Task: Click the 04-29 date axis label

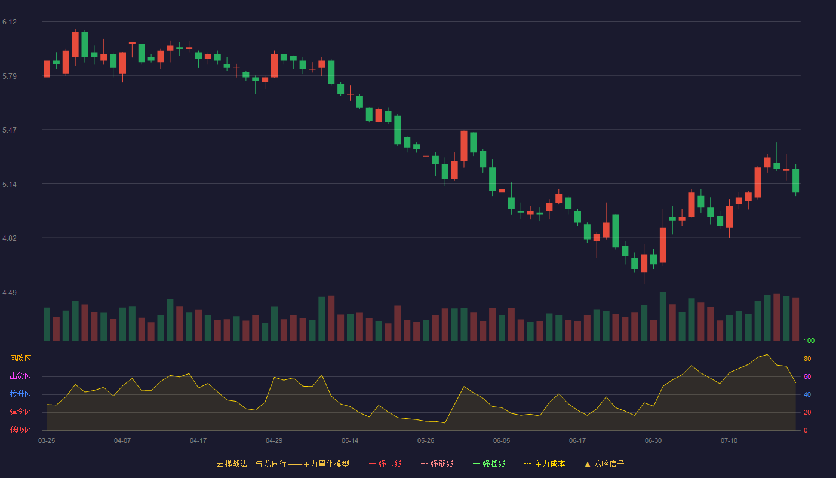Action: [274, 440]
